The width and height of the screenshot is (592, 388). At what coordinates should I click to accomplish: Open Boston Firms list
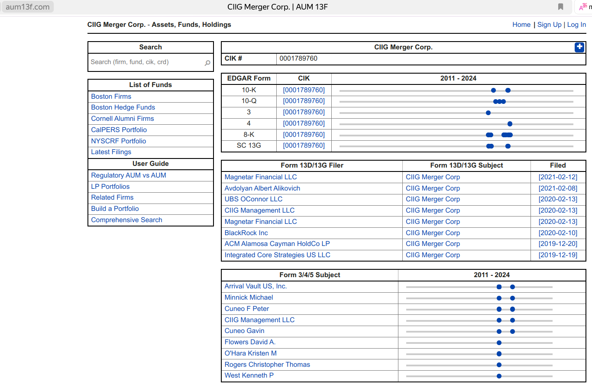(111, 97)
